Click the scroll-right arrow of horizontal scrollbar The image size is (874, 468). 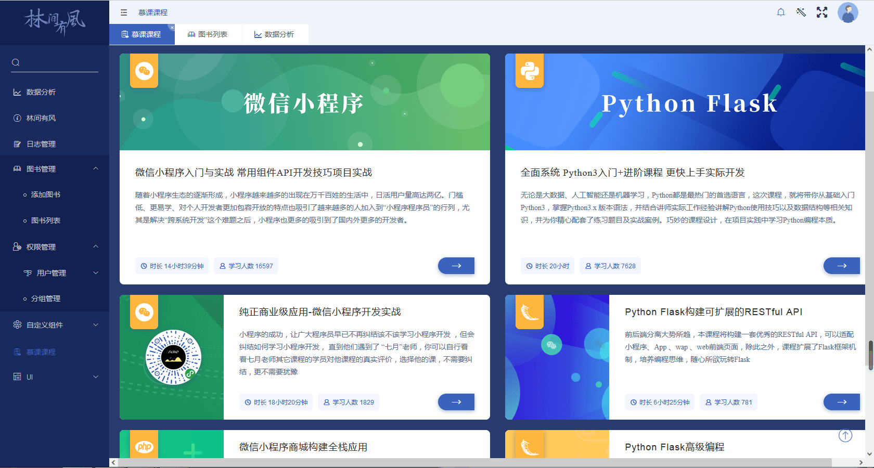(861, 462)
